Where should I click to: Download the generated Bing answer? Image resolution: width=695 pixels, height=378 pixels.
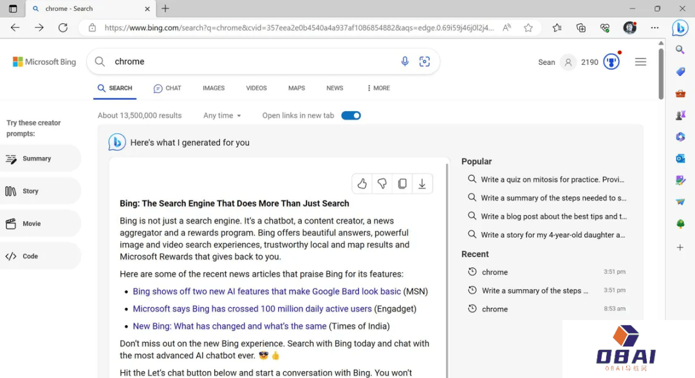click(x=422, y=183)
